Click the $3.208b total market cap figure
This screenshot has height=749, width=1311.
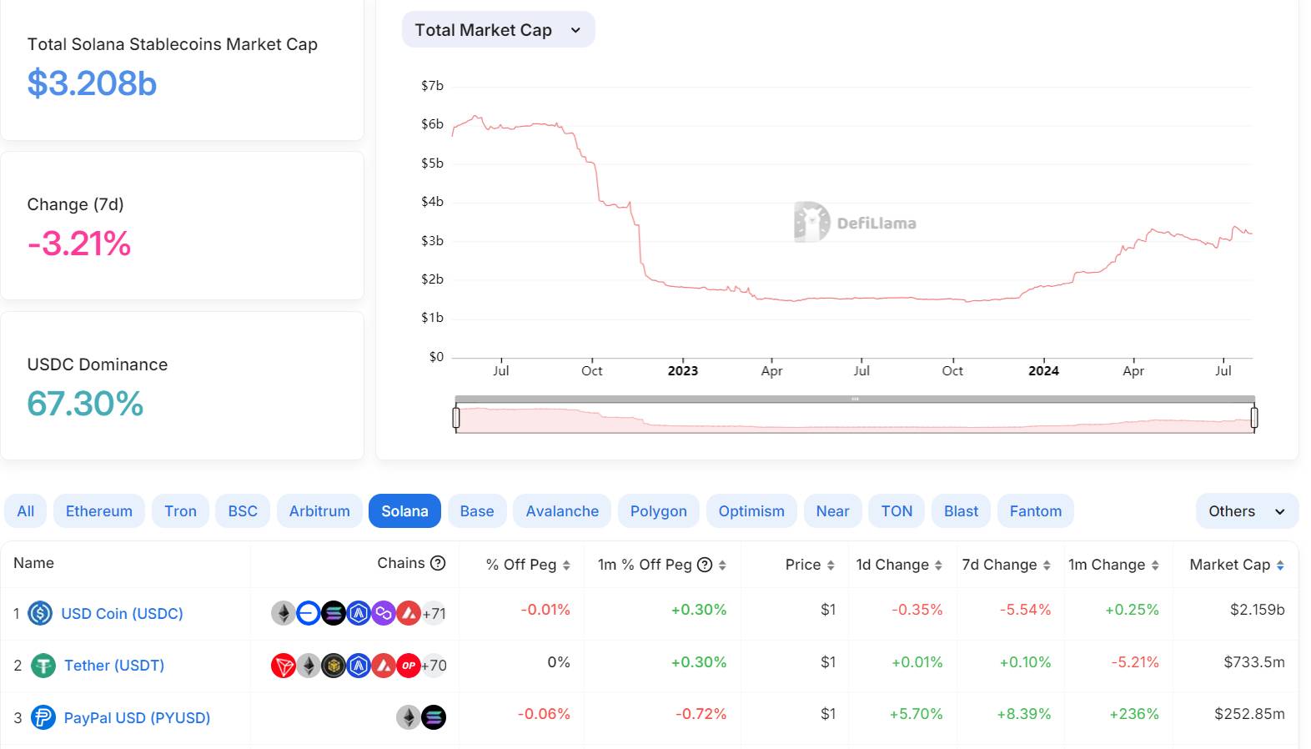tap(92, 83)
